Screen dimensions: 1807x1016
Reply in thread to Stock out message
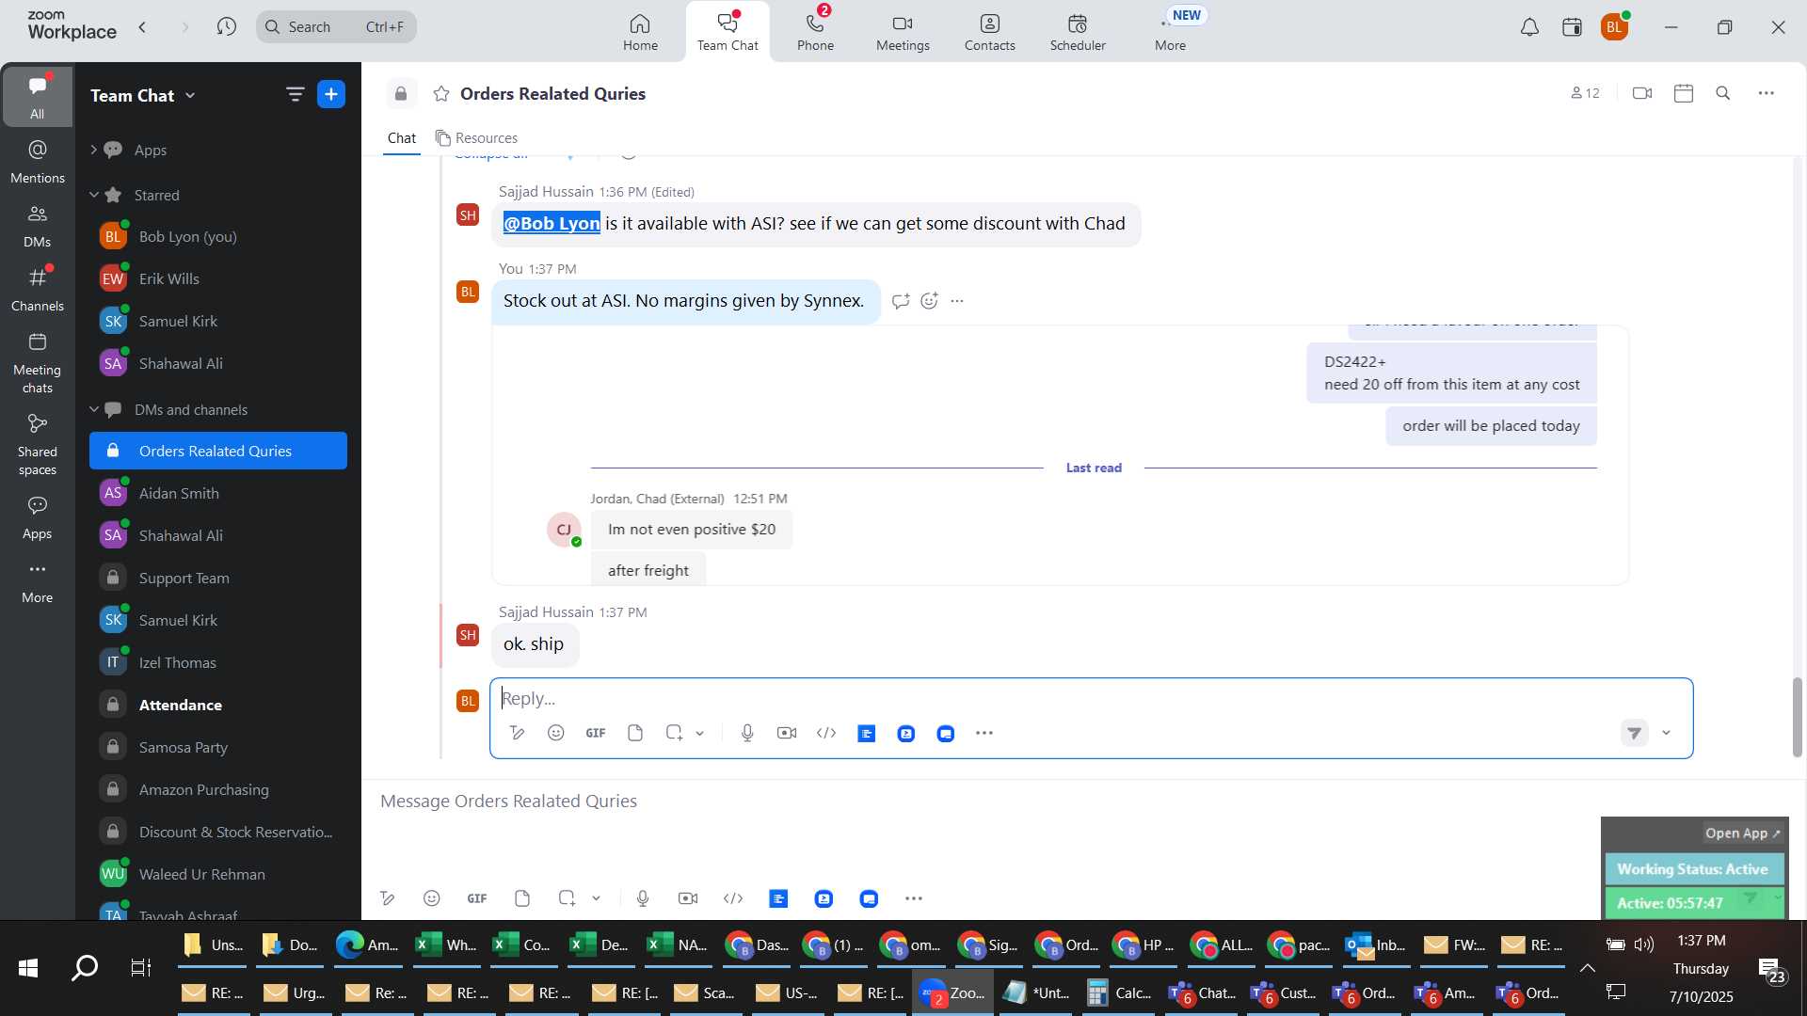pyautogui.click(x=901, y=301)
